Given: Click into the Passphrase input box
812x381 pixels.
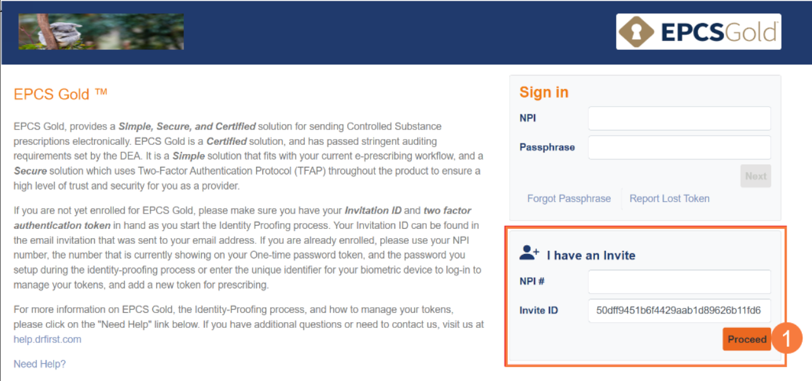Looking at the screenshot, I should pos(679,147).
